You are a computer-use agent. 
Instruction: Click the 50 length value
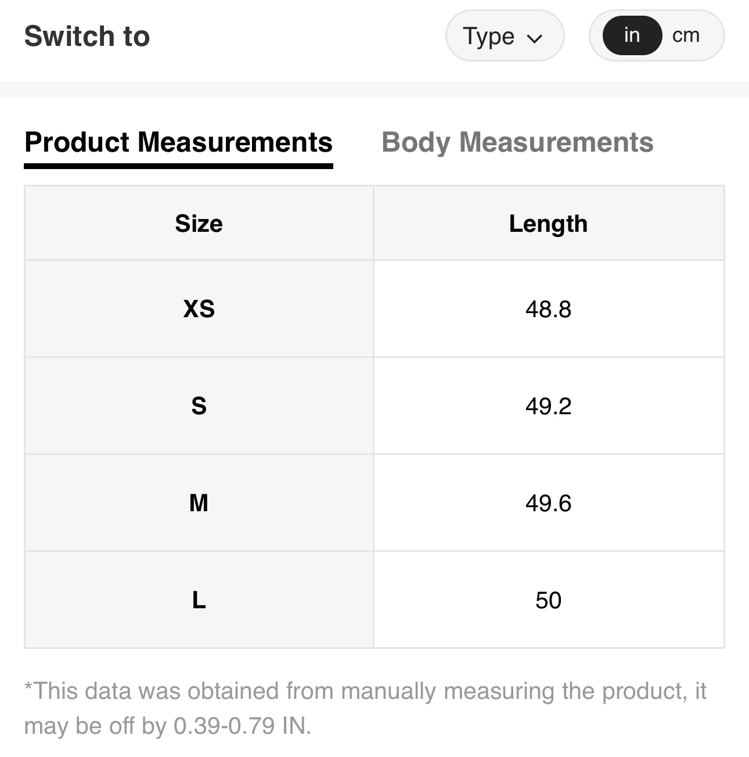548,600
